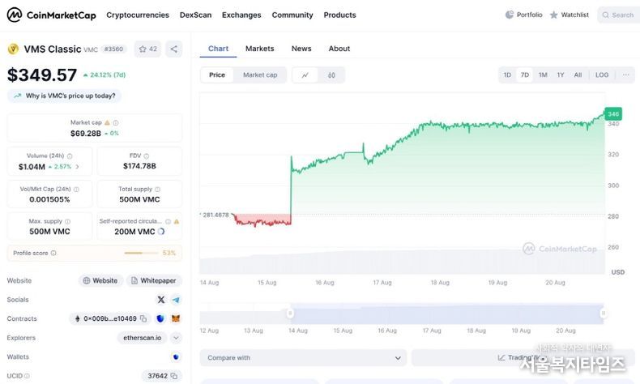This screenshot has height=384, width=640.
Task: Click the X (Twitter) social icon
Action: (160, 300)
